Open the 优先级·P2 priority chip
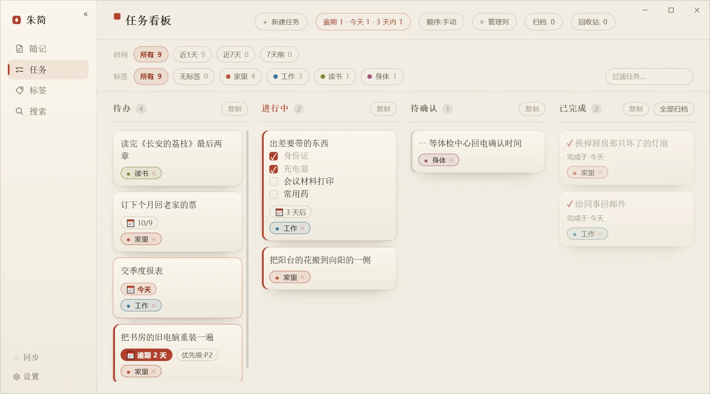Image resolution: width=710 pixels, height=394 pixels. [197, 355]
